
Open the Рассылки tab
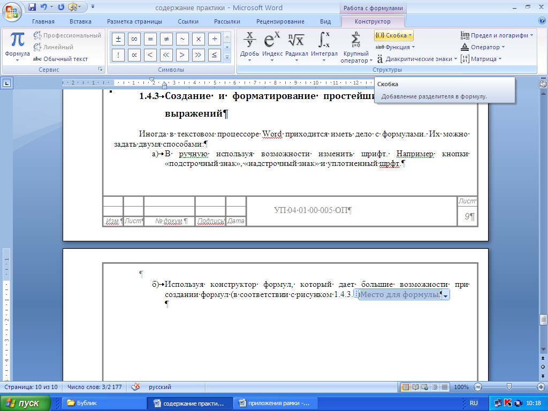227,21
